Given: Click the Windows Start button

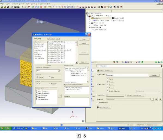Looking at the screenshot, I should click(6, 128).
